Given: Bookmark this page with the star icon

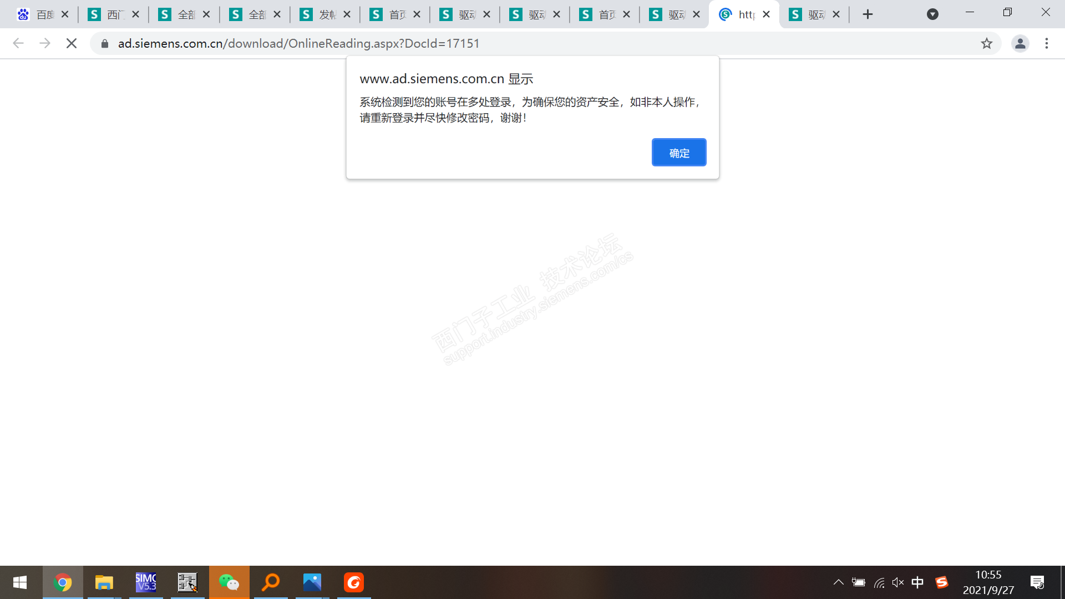Looking at the screenshot, I should (x=986, y=43).
